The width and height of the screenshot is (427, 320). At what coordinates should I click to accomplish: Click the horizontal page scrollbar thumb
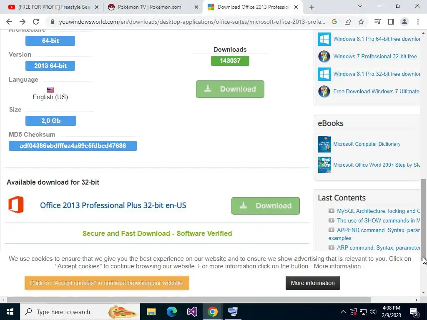[x=189, y=300]
